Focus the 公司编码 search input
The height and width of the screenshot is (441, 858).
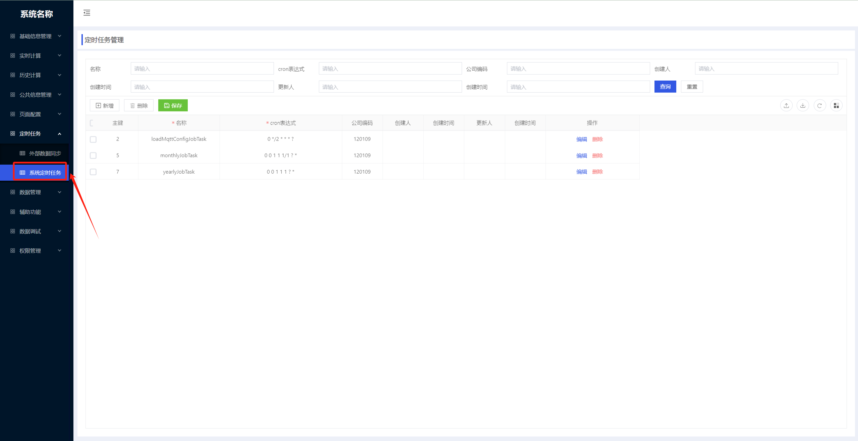pyautogui.click(x=578, y=69)
